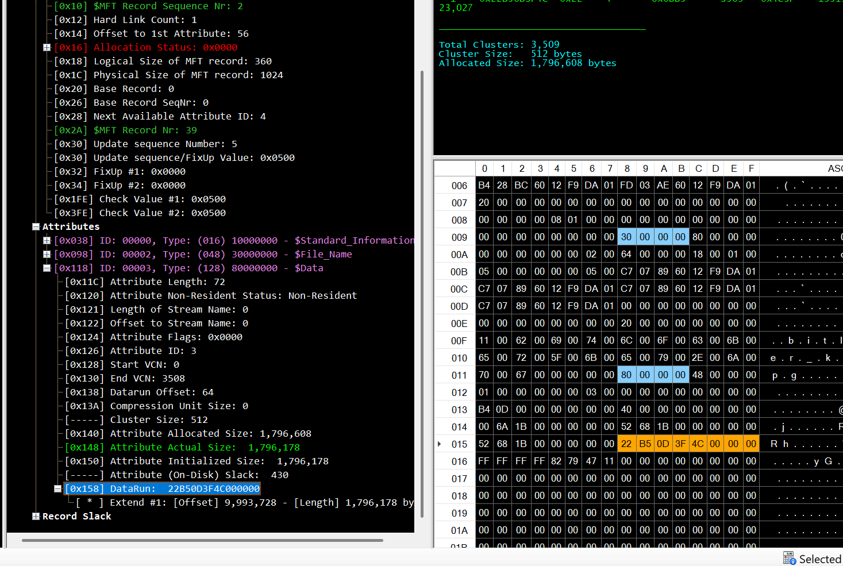Select the FixUp #1 row
The height and width of the screenshot is (566, 843).
coord(120,172)
